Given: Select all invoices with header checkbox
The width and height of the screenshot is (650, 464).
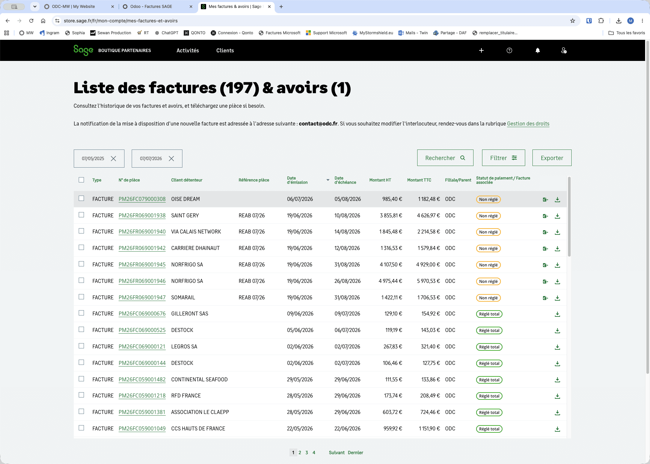Looking at the screenshot, I should [81, 180].
